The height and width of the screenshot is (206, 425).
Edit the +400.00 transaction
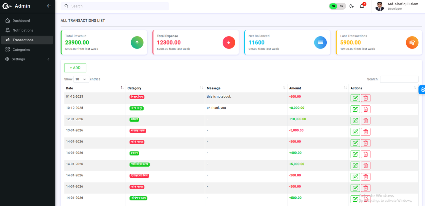tap(355, 154)
